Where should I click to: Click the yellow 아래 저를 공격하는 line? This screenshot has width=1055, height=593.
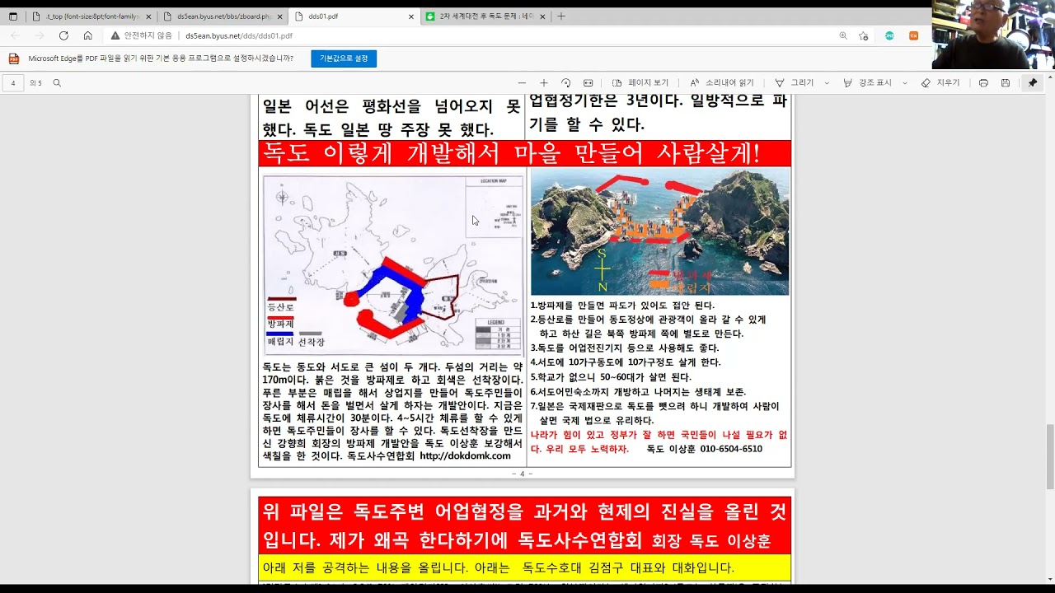pos(524,567)
